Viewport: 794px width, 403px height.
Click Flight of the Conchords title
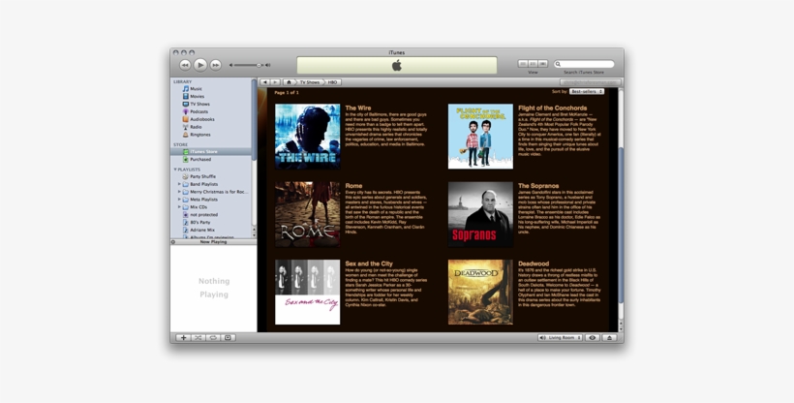(553, 108)
